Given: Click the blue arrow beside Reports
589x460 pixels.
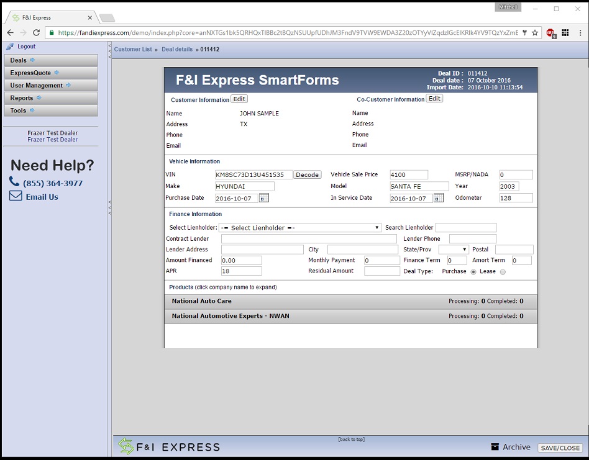Looking at the screenshot, I should click(x=39, y=97).
